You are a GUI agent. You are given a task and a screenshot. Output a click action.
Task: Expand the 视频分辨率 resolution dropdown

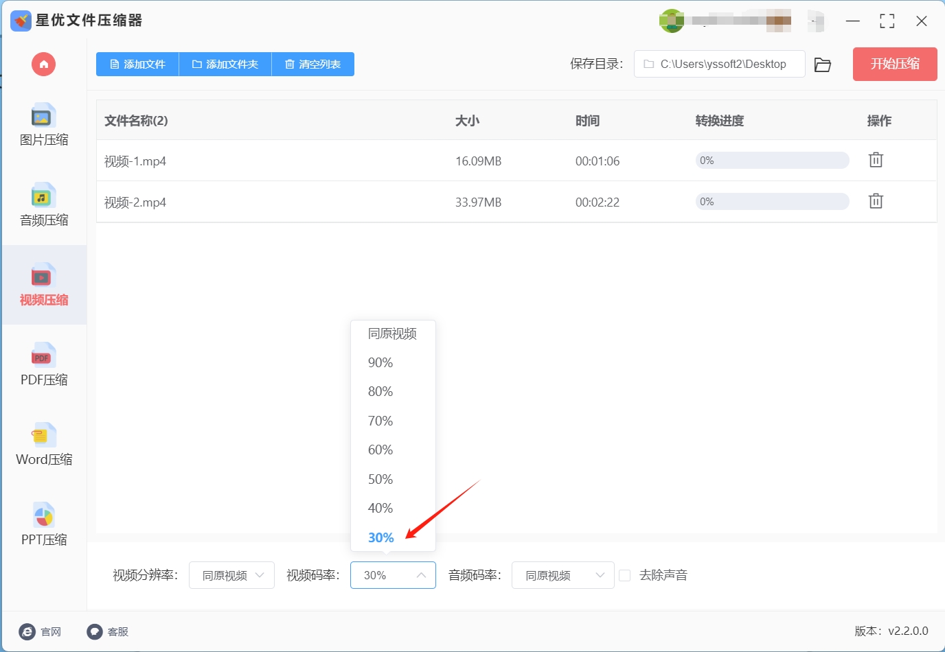[231, 575]
